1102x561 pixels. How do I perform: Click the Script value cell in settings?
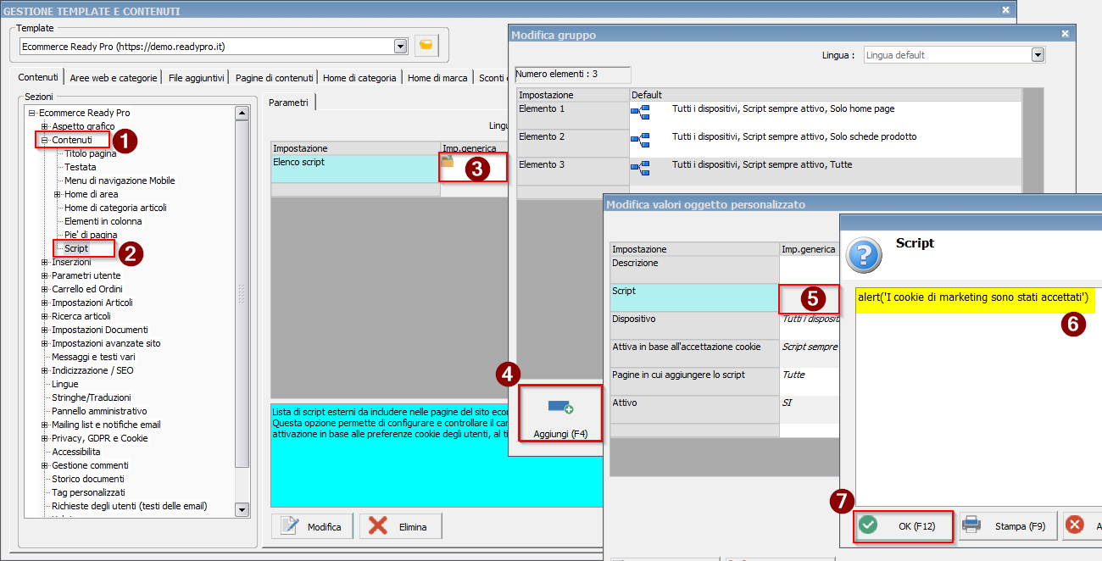tap(809, 297)
